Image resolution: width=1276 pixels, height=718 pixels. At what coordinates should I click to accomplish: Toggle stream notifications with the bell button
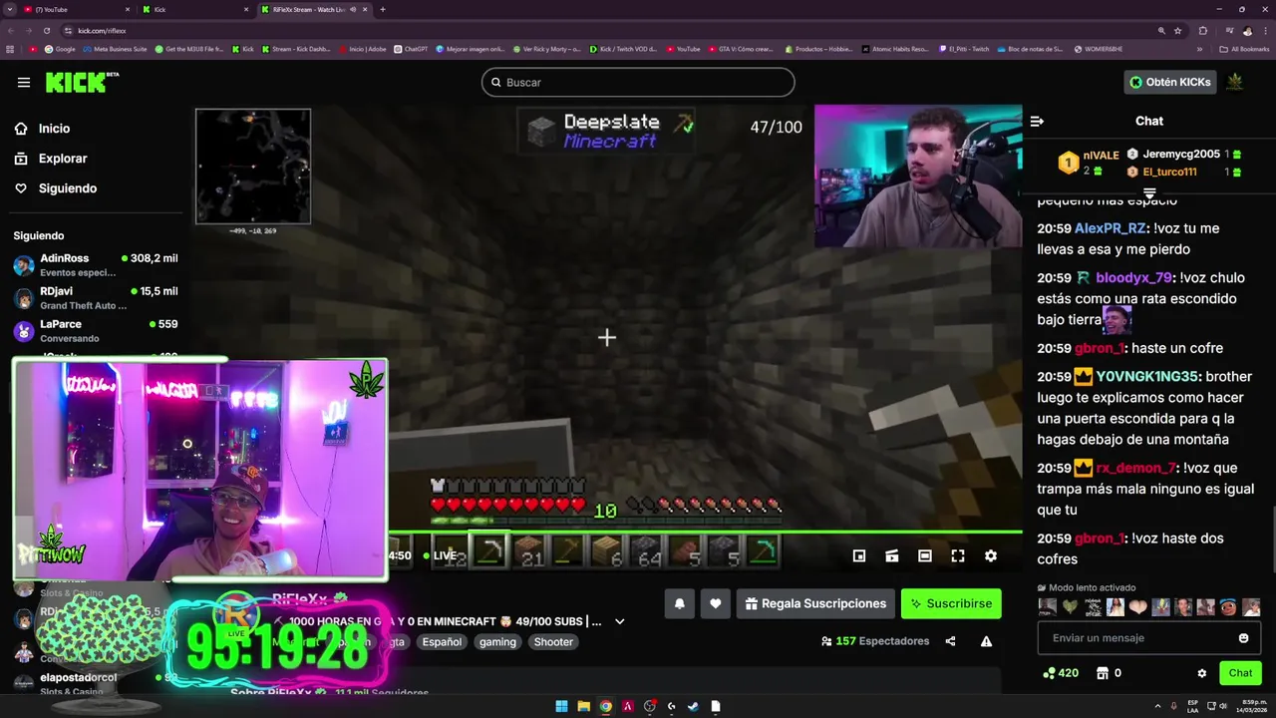point(680,603)
